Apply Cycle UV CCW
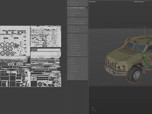The width and height of the screenshot is (152, 114). pyautogui.click(x=78, y=66)
